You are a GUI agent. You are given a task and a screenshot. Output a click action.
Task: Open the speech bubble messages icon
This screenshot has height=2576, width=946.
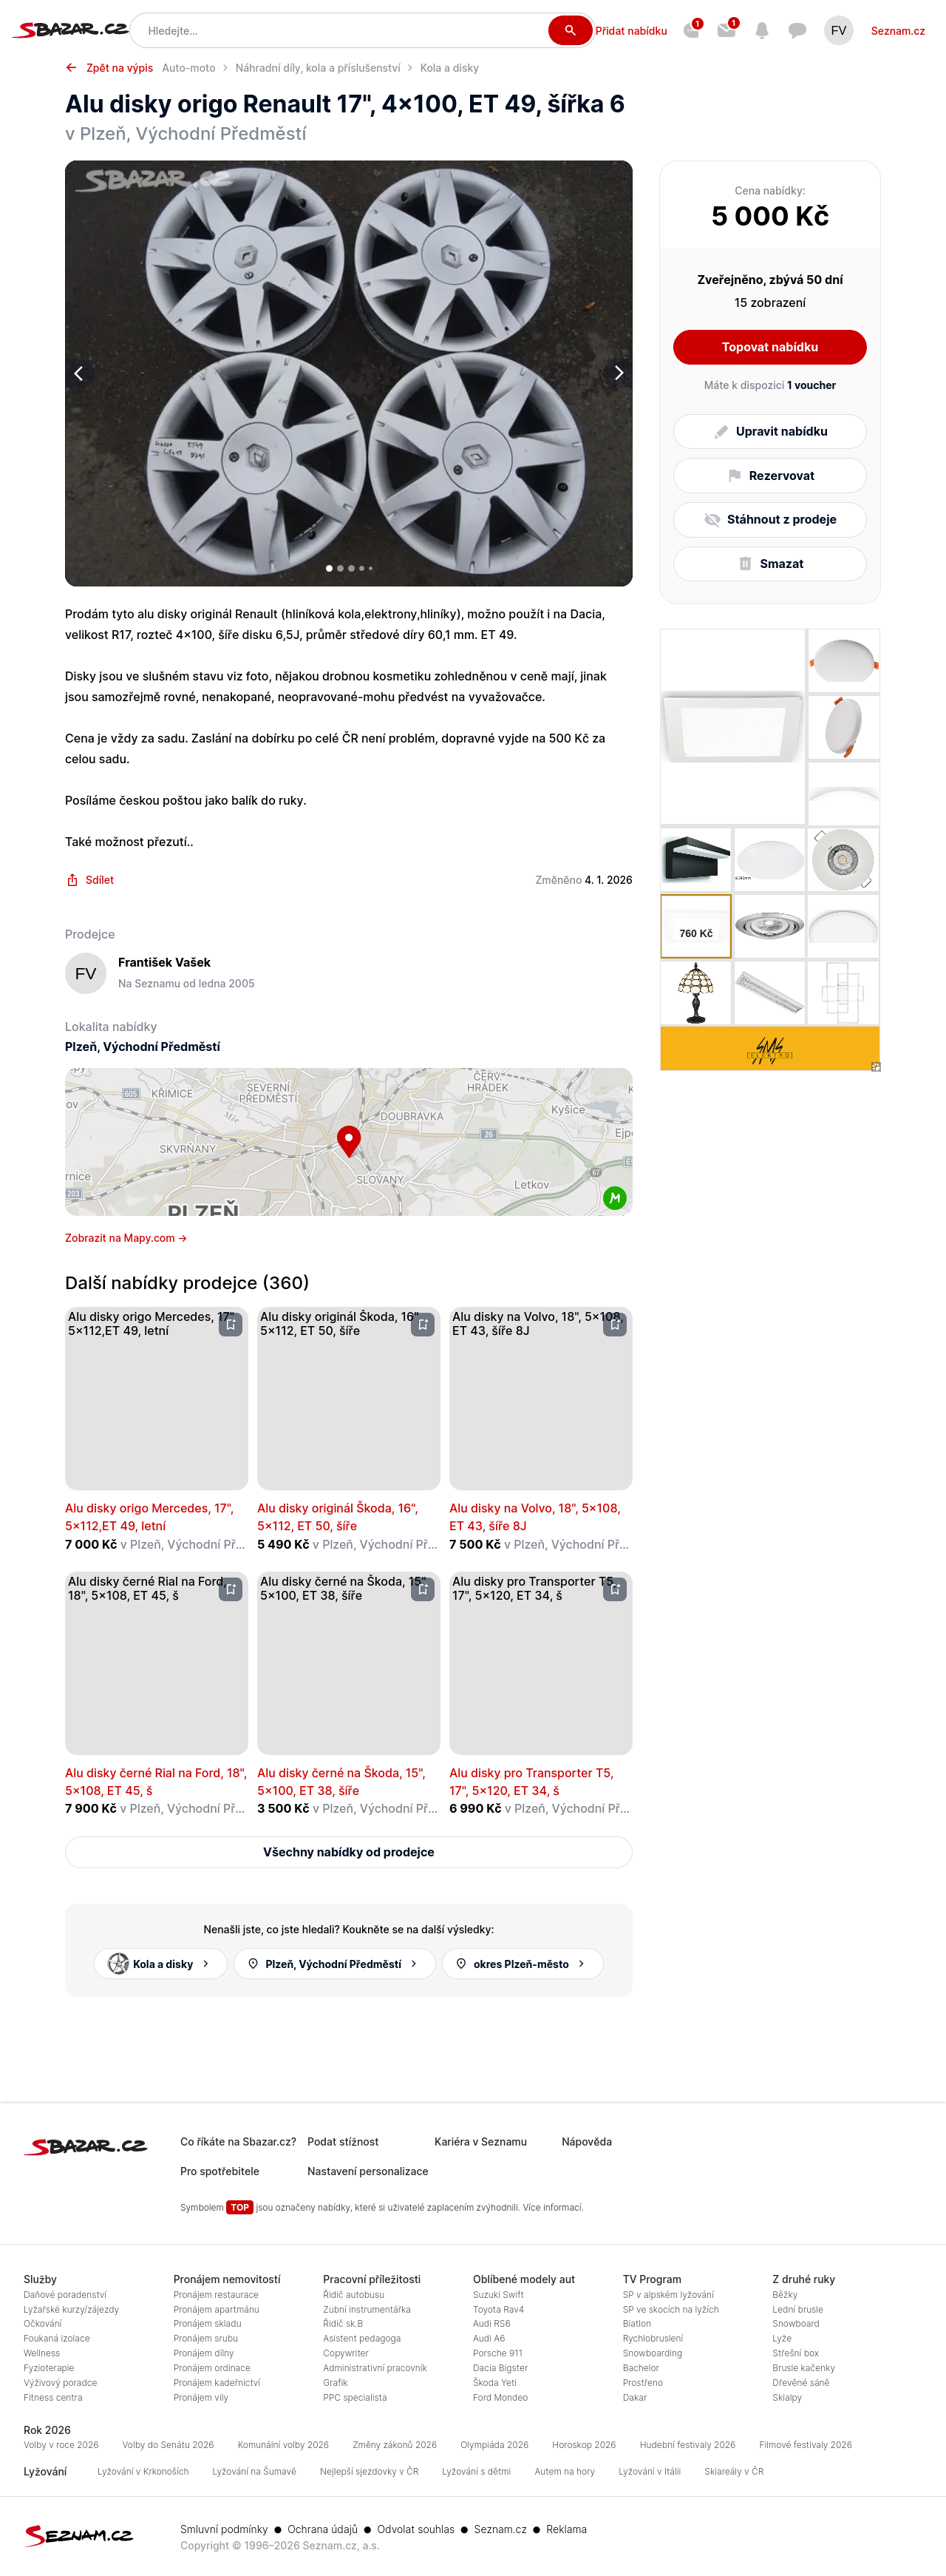(x=797, y=31)
